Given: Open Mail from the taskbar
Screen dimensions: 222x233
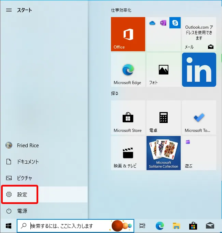Looking at the screenshot, I should pyautogui.click(x=210, y=226).
